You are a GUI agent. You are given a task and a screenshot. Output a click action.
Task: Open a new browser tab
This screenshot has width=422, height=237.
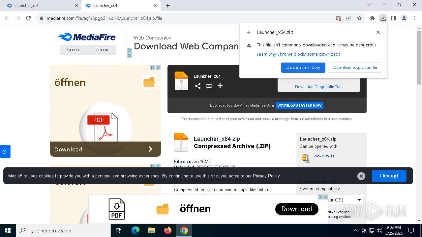pos(168,6)
